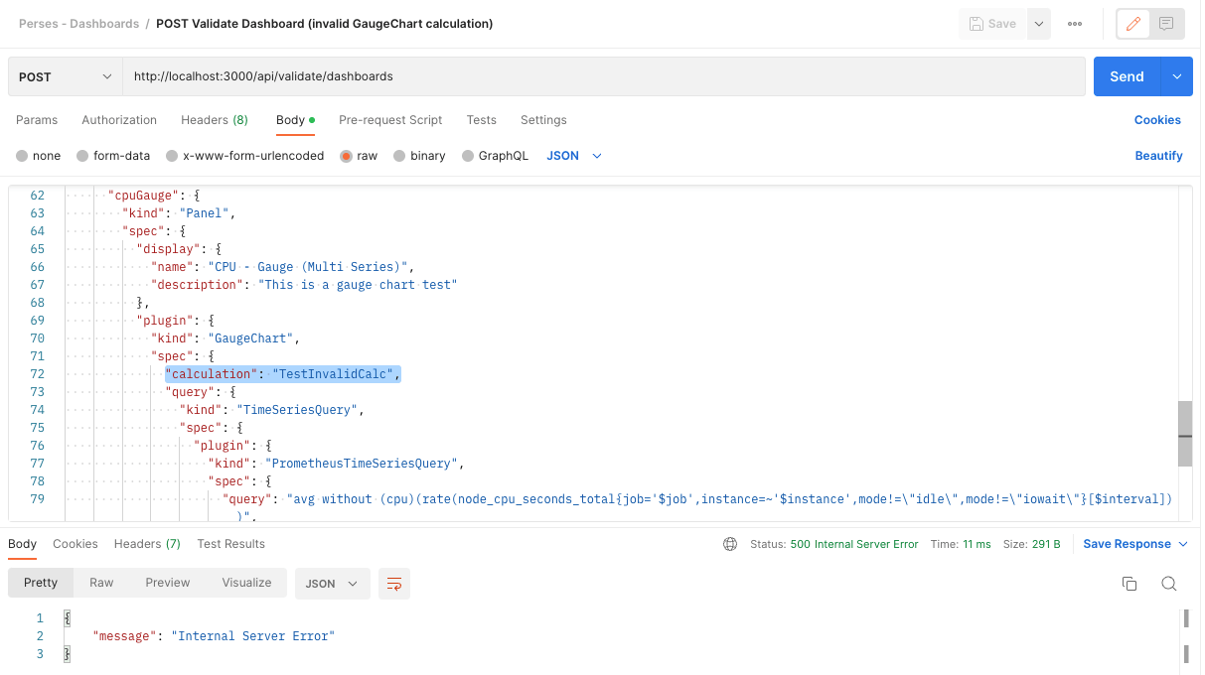Click the highlighted "calculation" line 72

pyautogui.click(x=282, y=374)
